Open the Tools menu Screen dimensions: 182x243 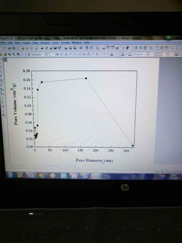point(55,42)
